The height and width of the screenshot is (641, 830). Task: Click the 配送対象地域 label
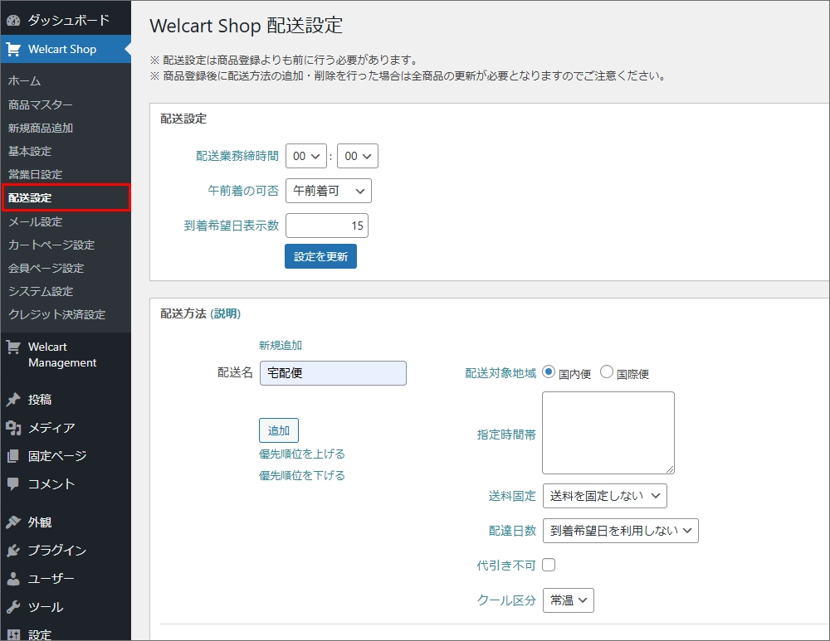coord(500,373)
